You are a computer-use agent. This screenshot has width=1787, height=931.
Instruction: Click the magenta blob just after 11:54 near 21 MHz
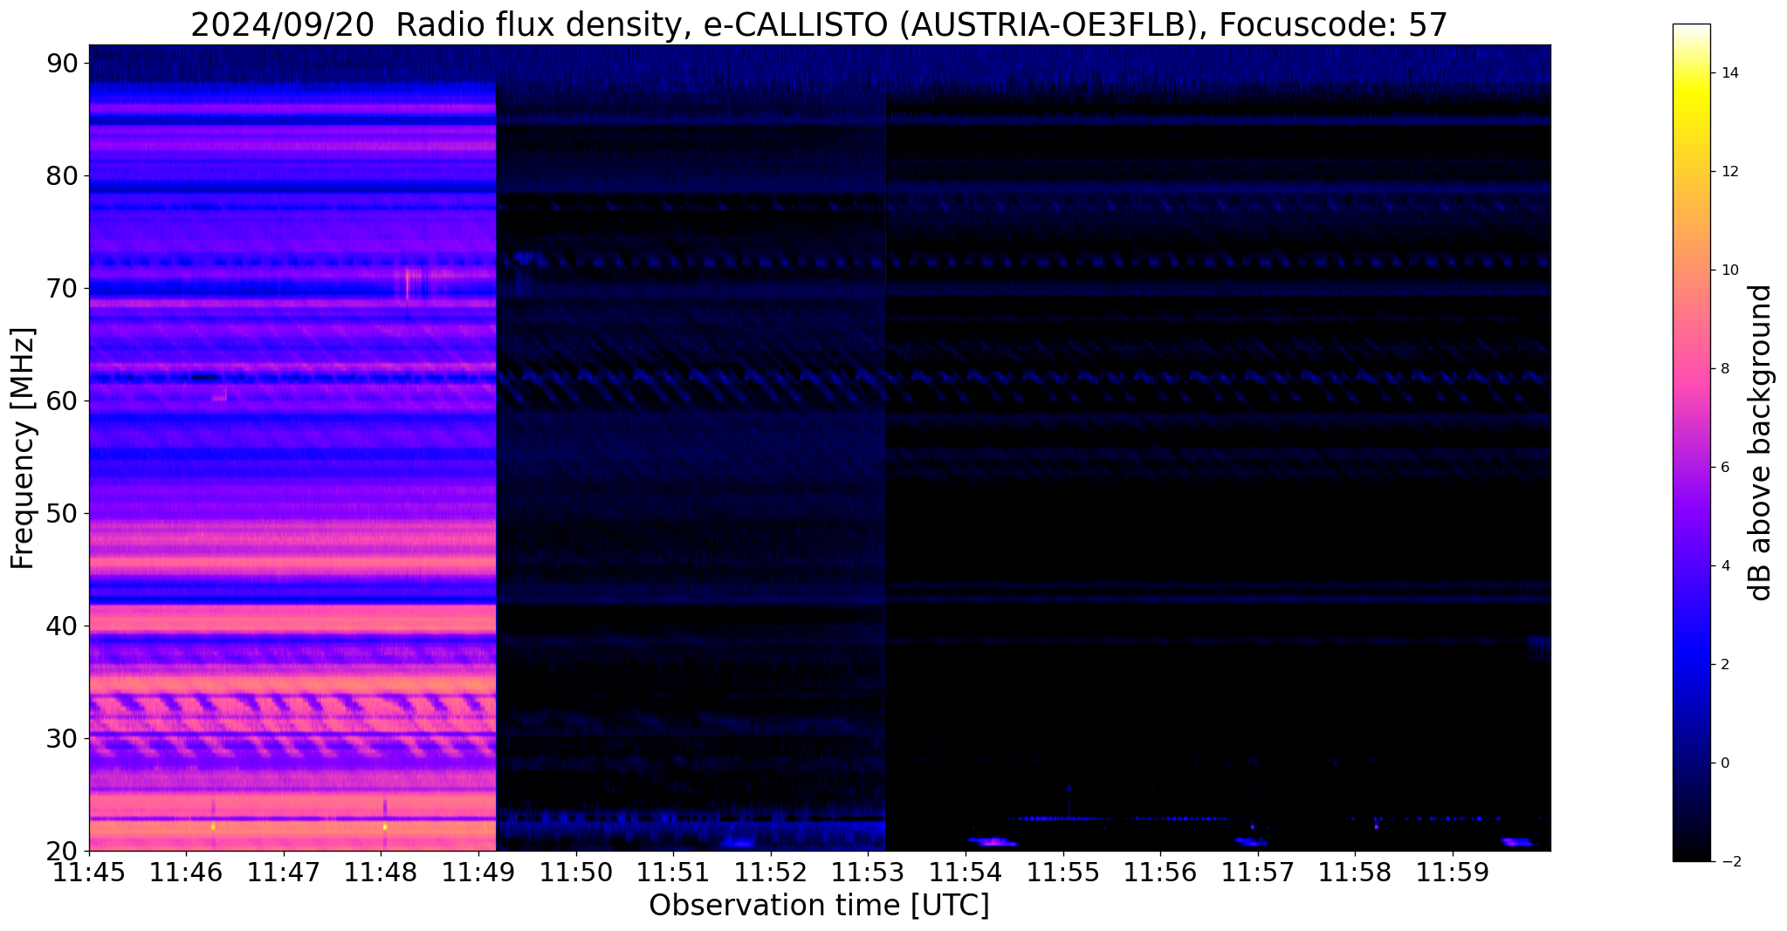pos(993,842)
